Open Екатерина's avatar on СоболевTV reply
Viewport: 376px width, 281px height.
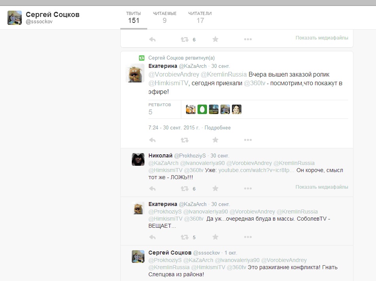pyautogui.click(x=138, y=208)
